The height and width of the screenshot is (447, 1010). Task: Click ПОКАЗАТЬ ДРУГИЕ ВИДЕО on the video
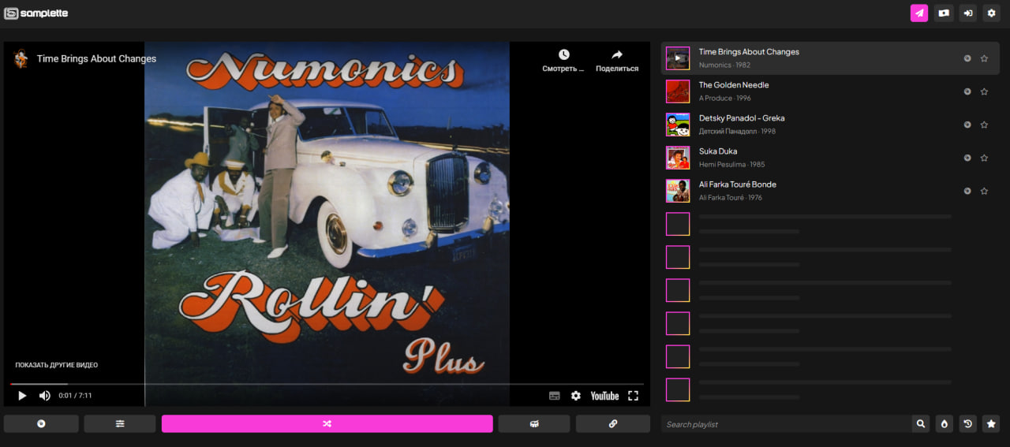pyautogui.click(x=57, y=365)
